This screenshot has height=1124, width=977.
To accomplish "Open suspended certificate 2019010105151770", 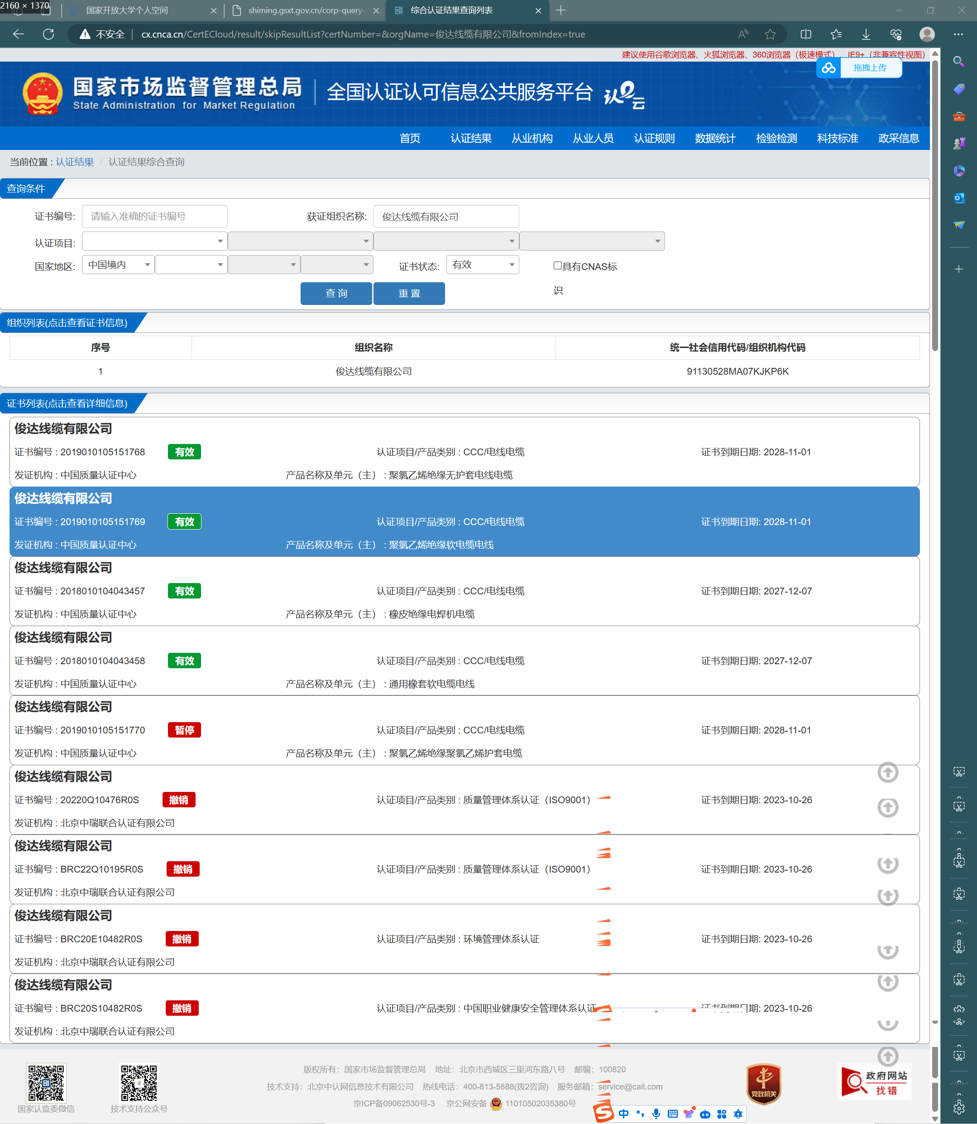I will point(465,730).
